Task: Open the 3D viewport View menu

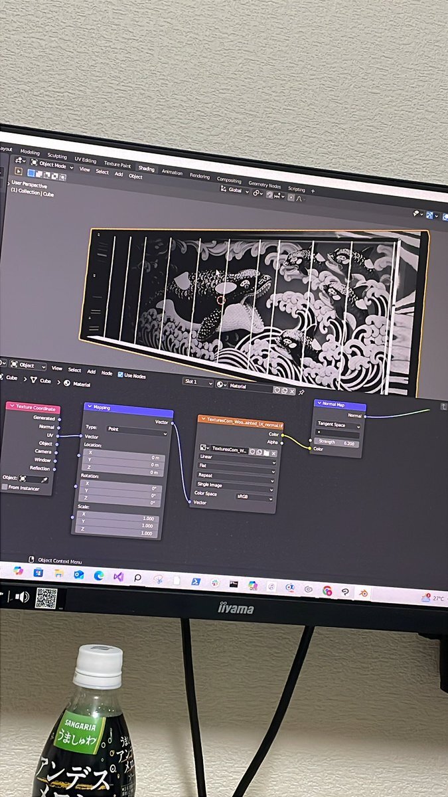Action: pos(84,169)
